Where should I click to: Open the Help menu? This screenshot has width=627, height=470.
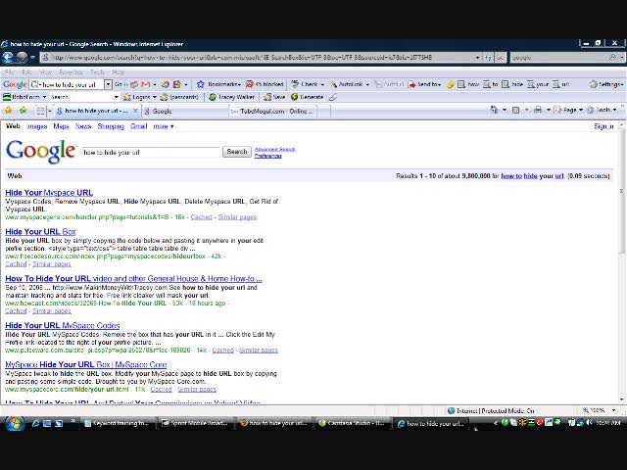pyautogui.click(x=118, y=72)
